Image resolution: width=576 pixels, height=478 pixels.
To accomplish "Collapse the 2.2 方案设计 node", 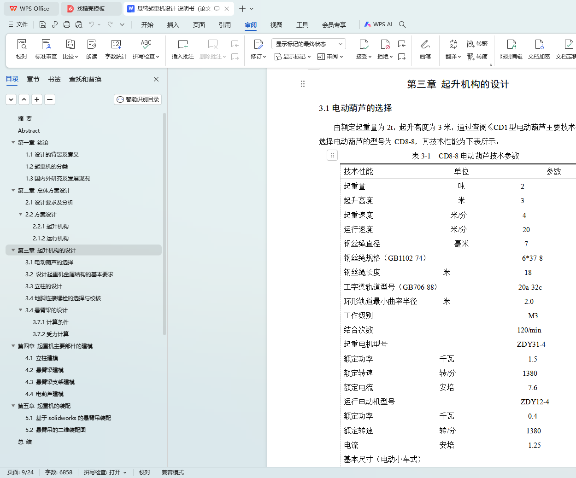I will [21, 214].
